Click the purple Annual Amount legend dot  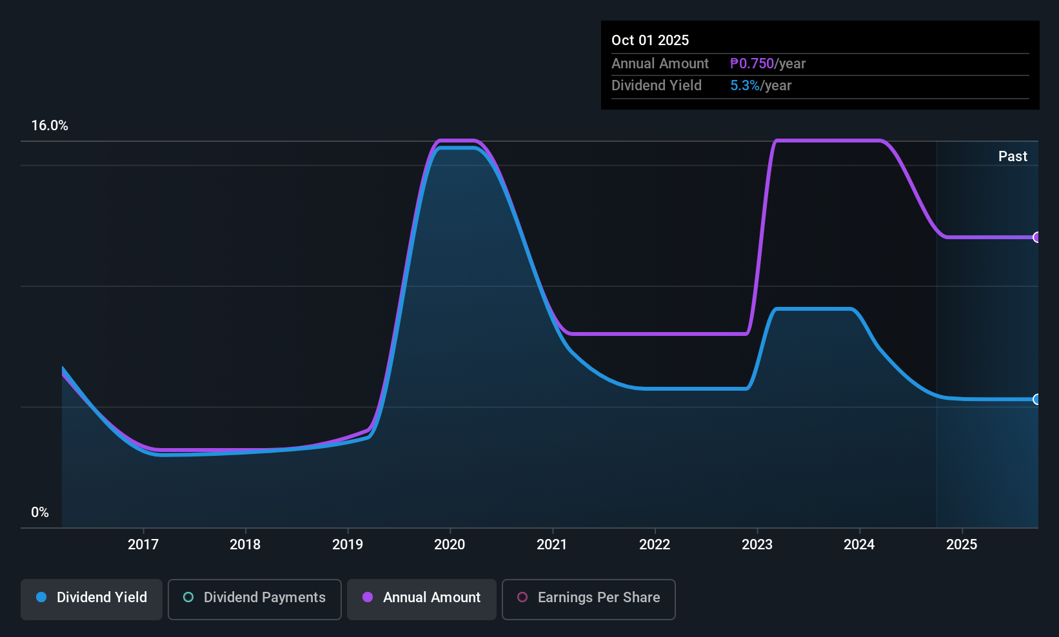click(367, 598)
